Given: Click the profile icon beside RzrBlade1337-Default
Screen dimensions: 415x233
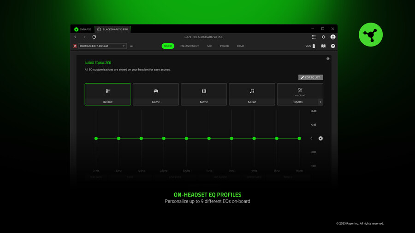Looking at the screenshot, I should click(75, 46).
